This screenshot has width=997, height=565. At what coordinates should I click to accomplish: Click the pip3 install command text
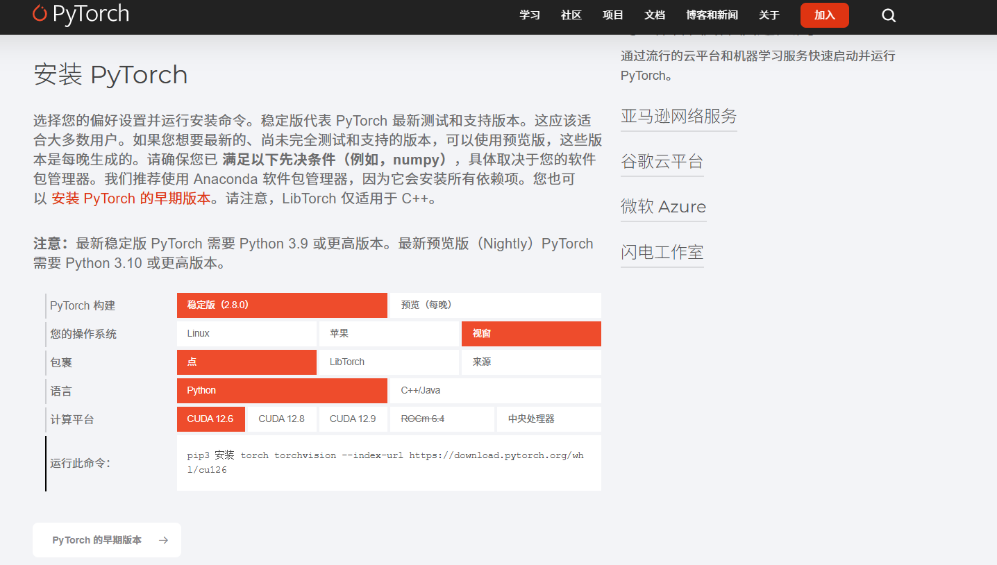point(385,463)
